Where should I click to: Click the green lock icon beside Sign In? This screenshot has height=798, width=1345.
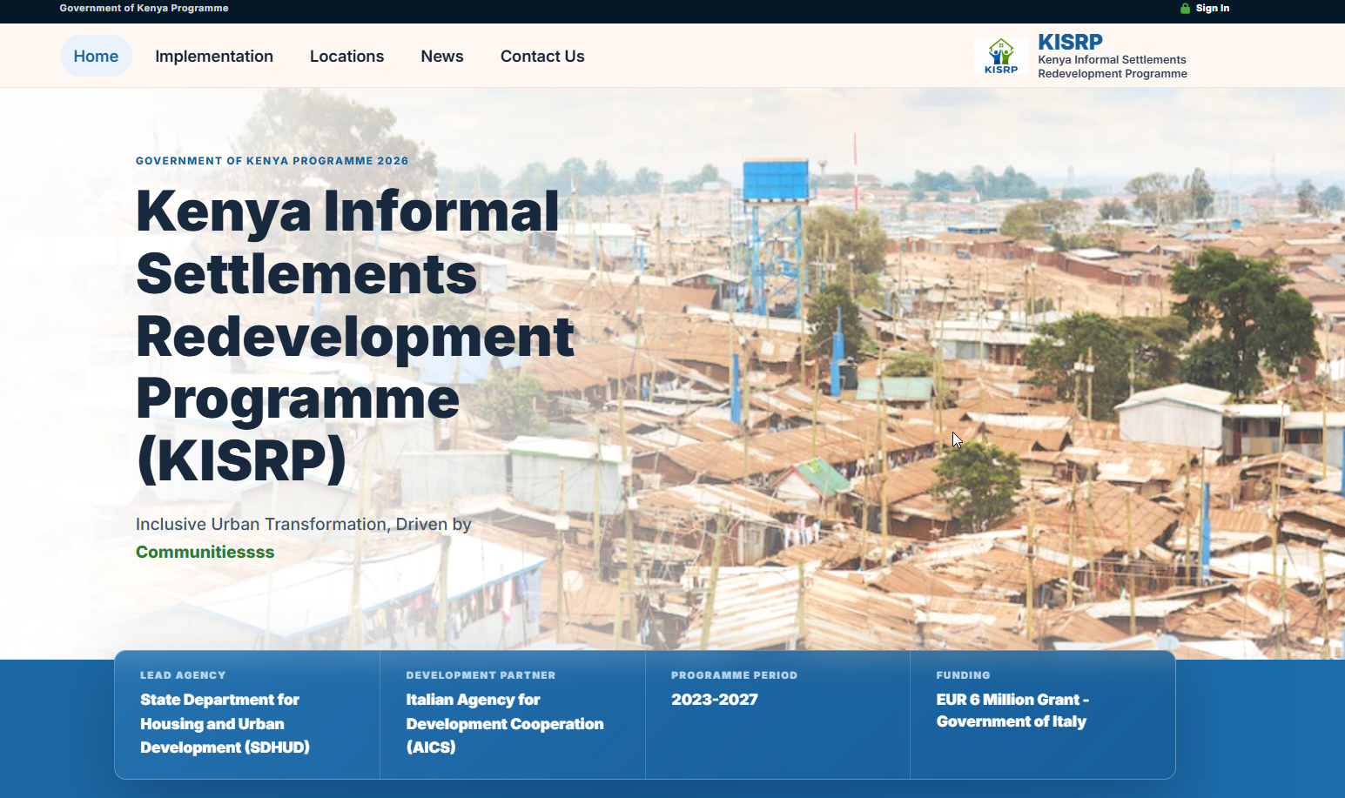(1185, 9)
